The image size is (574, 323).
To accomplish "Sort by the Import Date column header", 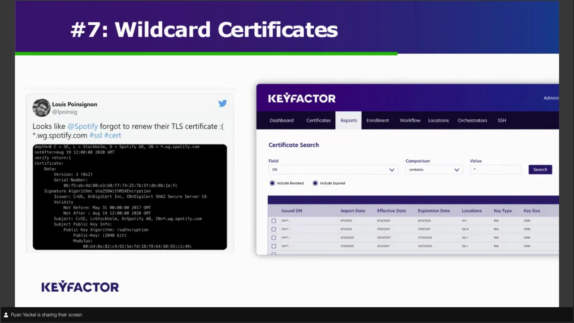I will pyautogui.click(x=352, y=211).
